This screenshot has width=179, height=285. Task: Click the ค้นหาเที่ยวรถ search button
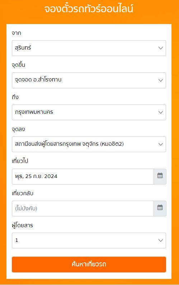[x=89, y=265]
